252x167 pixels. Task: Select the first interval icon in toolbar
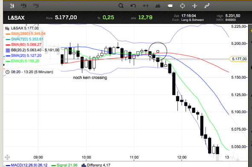tap(12, 6)
